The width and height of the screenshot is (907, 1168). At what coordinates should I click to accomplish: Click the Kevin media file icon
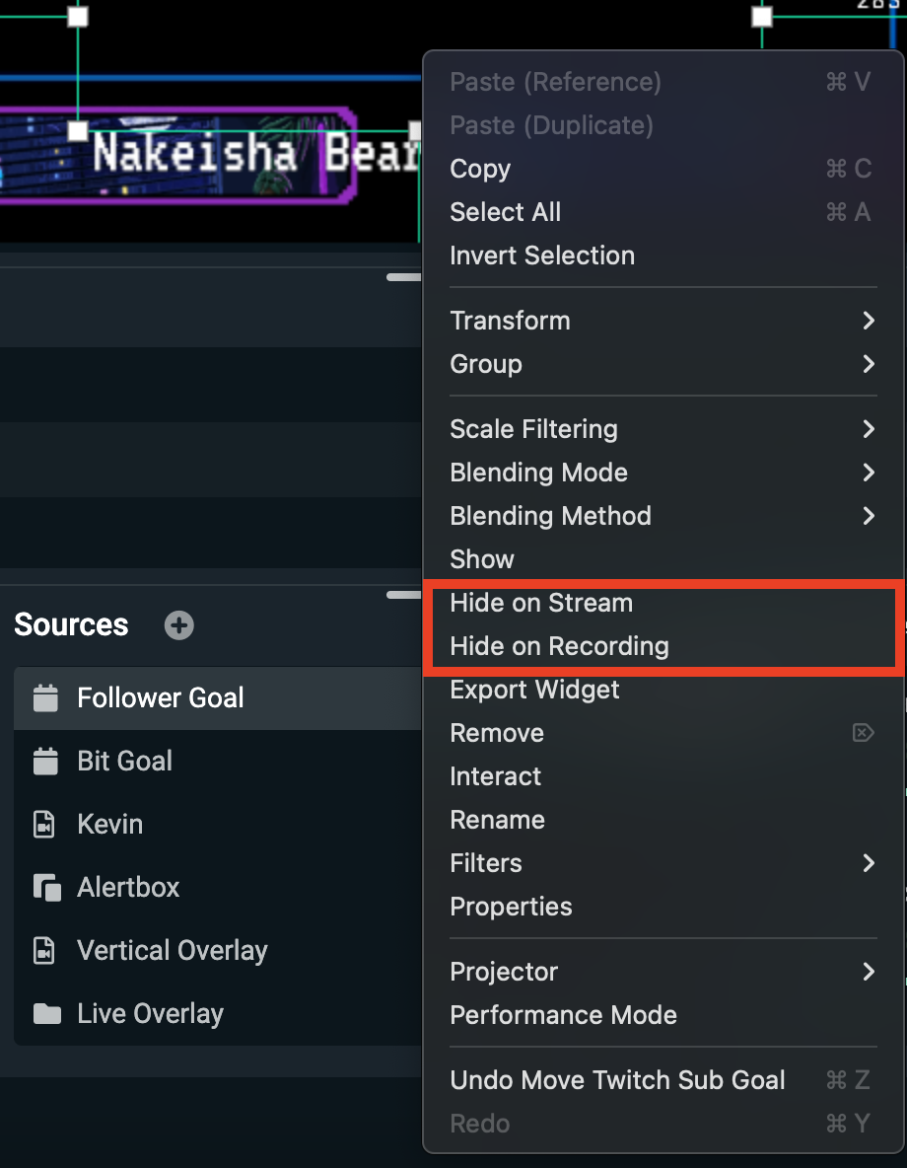point(44,825)
